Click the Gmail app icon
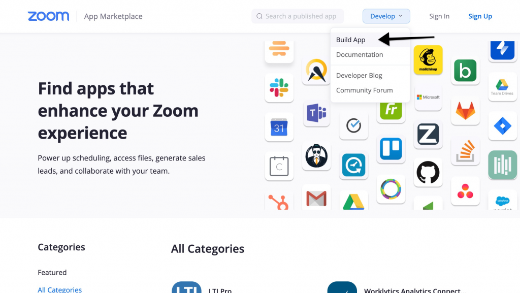 316,198
